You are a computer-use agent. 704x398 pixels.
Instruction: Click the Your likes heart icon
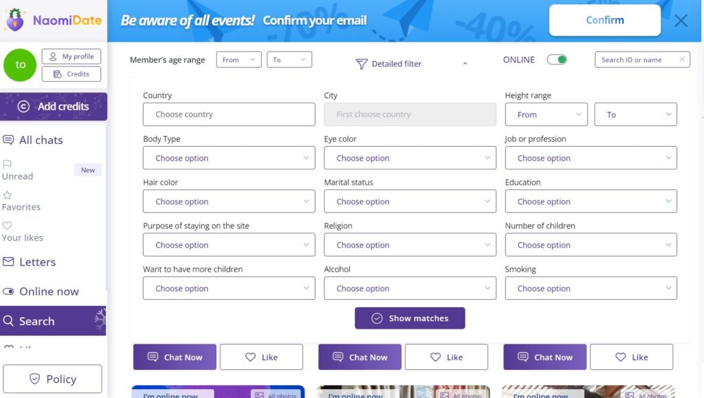point(8,226)
